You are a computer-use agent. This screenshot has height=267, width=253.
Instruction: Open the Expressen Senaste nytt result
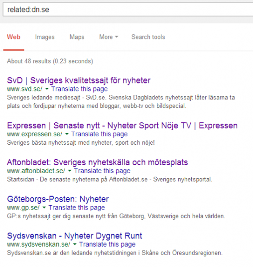tap(122, 126)
